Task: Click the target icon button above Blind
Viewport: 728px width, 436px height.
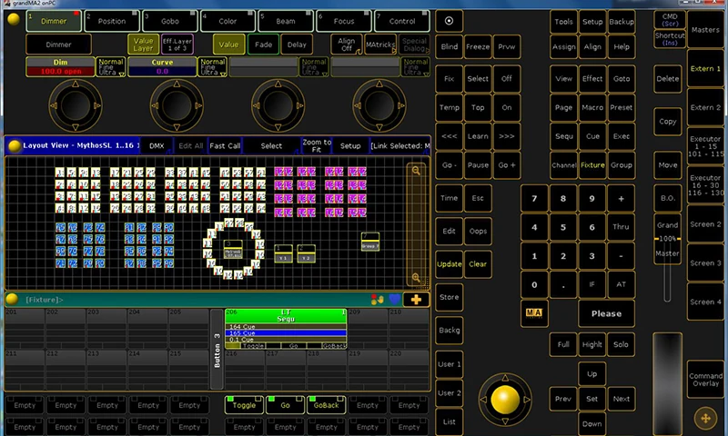Action: coord(449,20)
